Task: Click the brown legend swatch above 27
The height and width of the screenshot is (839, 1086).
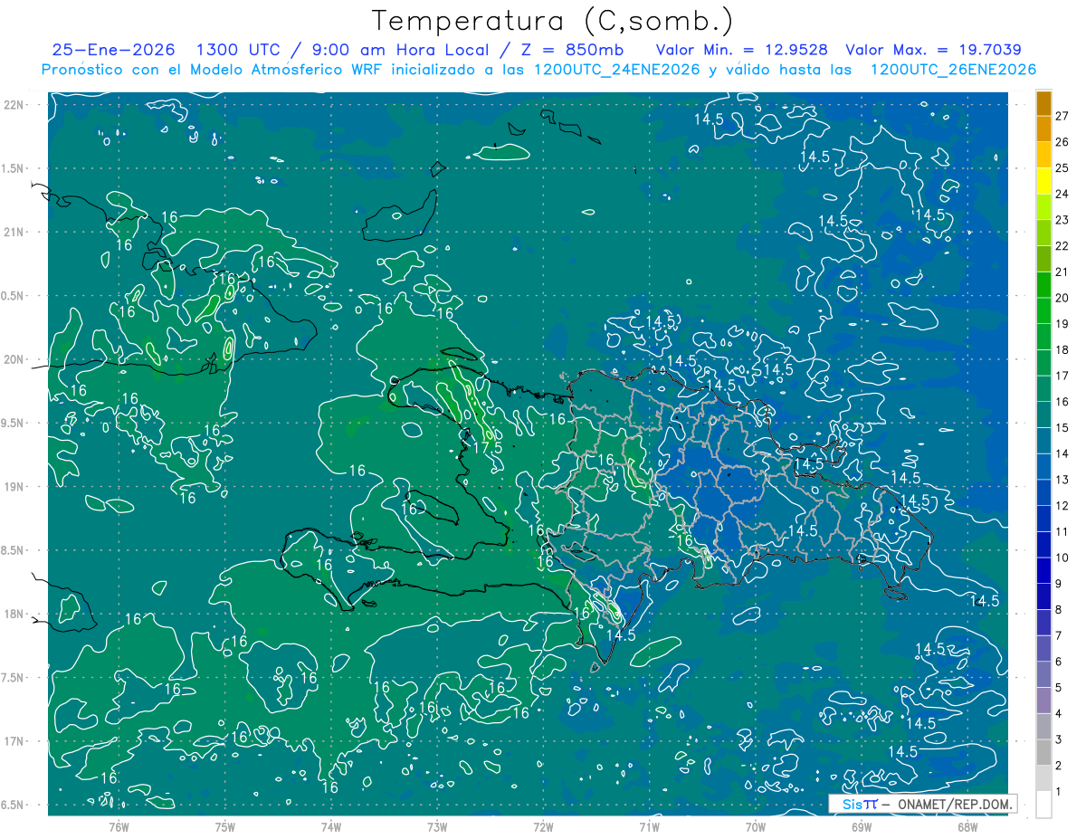Action: [x=1043, y=102]
